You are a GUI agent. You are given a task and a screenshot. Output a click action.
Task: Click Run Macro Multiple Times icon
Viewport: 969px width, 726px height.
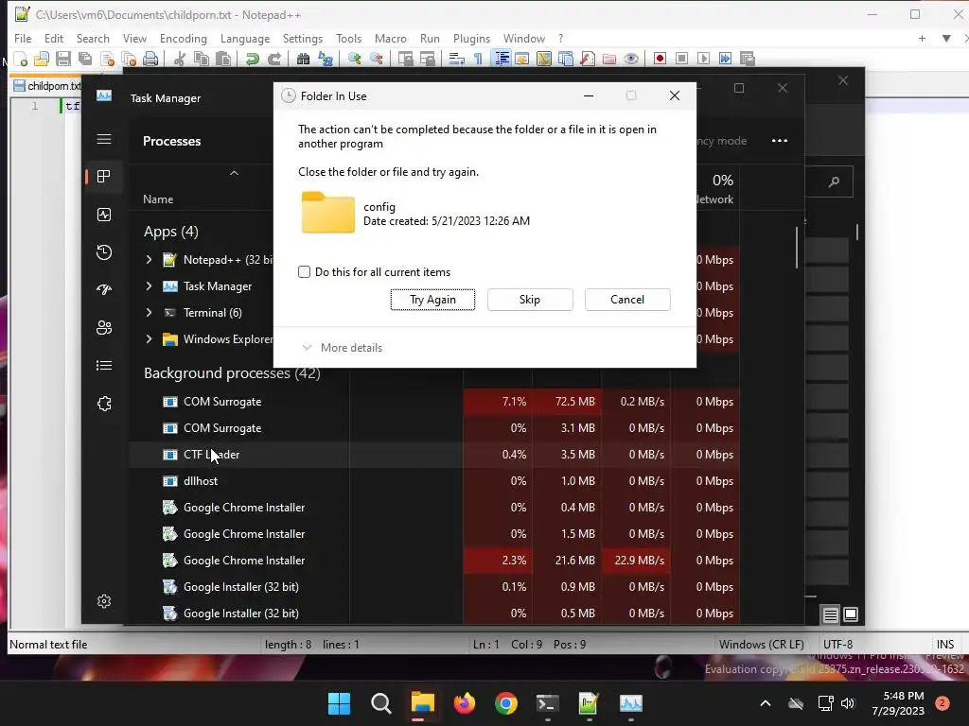726,59
